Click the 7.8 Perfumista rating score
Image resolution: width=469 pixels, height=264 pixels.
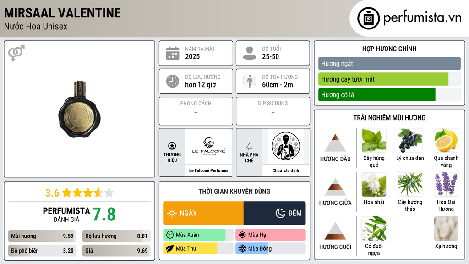tap(104, 214)
